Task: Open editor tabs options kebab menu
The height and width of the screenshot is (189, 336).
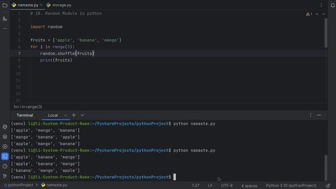Action: pyautogui.click(x=321, y=5)
